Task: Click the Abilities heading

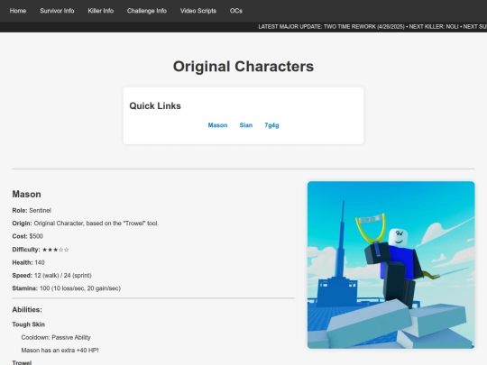Action: (x=27, y=310)
